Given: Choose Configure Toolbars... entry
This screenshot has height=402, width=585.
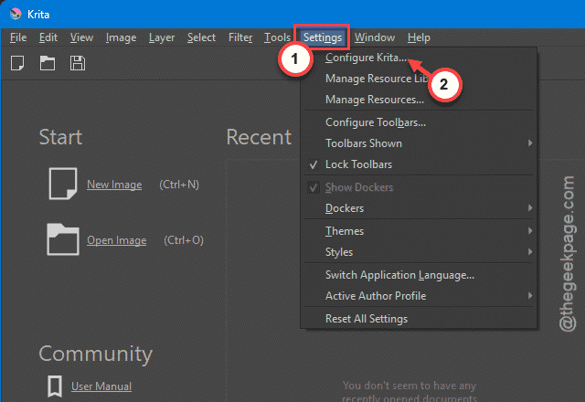Looking at the screenshot, I should 419,122.
